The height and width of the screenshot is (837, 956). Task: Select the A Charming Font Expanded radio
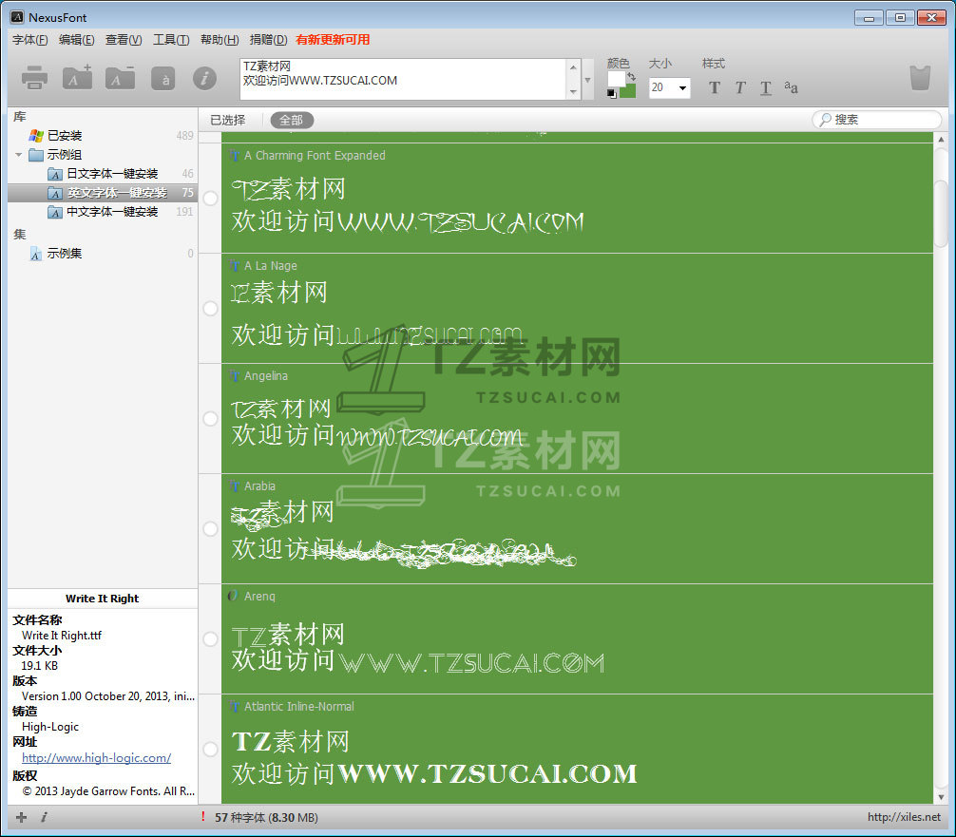pyautogui.click(x=210, y=199)
